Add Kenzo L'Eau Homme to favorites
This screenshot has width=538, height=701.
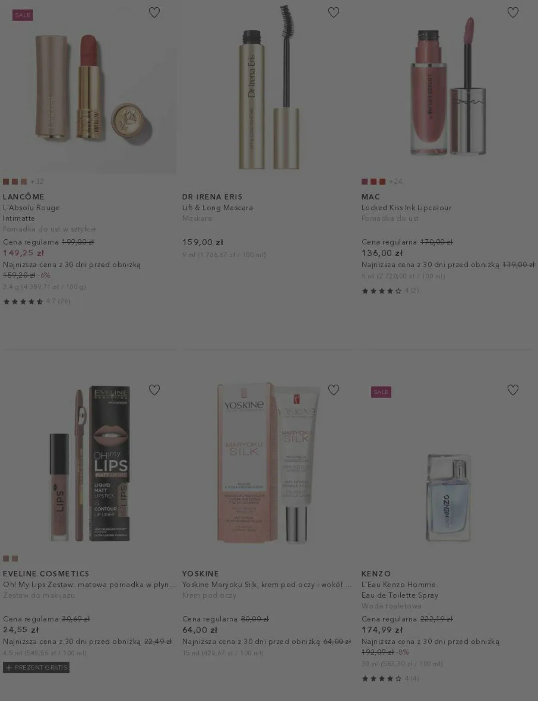[x=513, y=390]
